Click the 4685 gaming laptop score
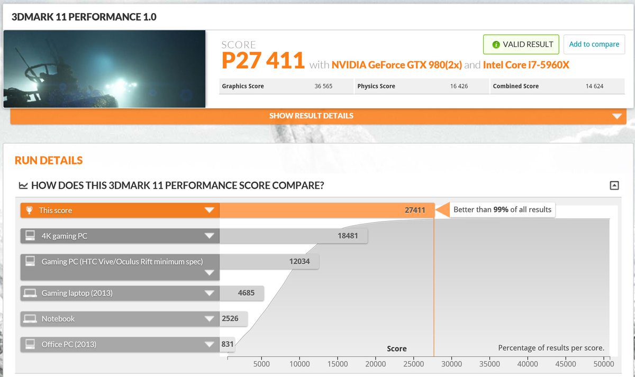Viewport: 635px width, 377px height. click(247, 293)
